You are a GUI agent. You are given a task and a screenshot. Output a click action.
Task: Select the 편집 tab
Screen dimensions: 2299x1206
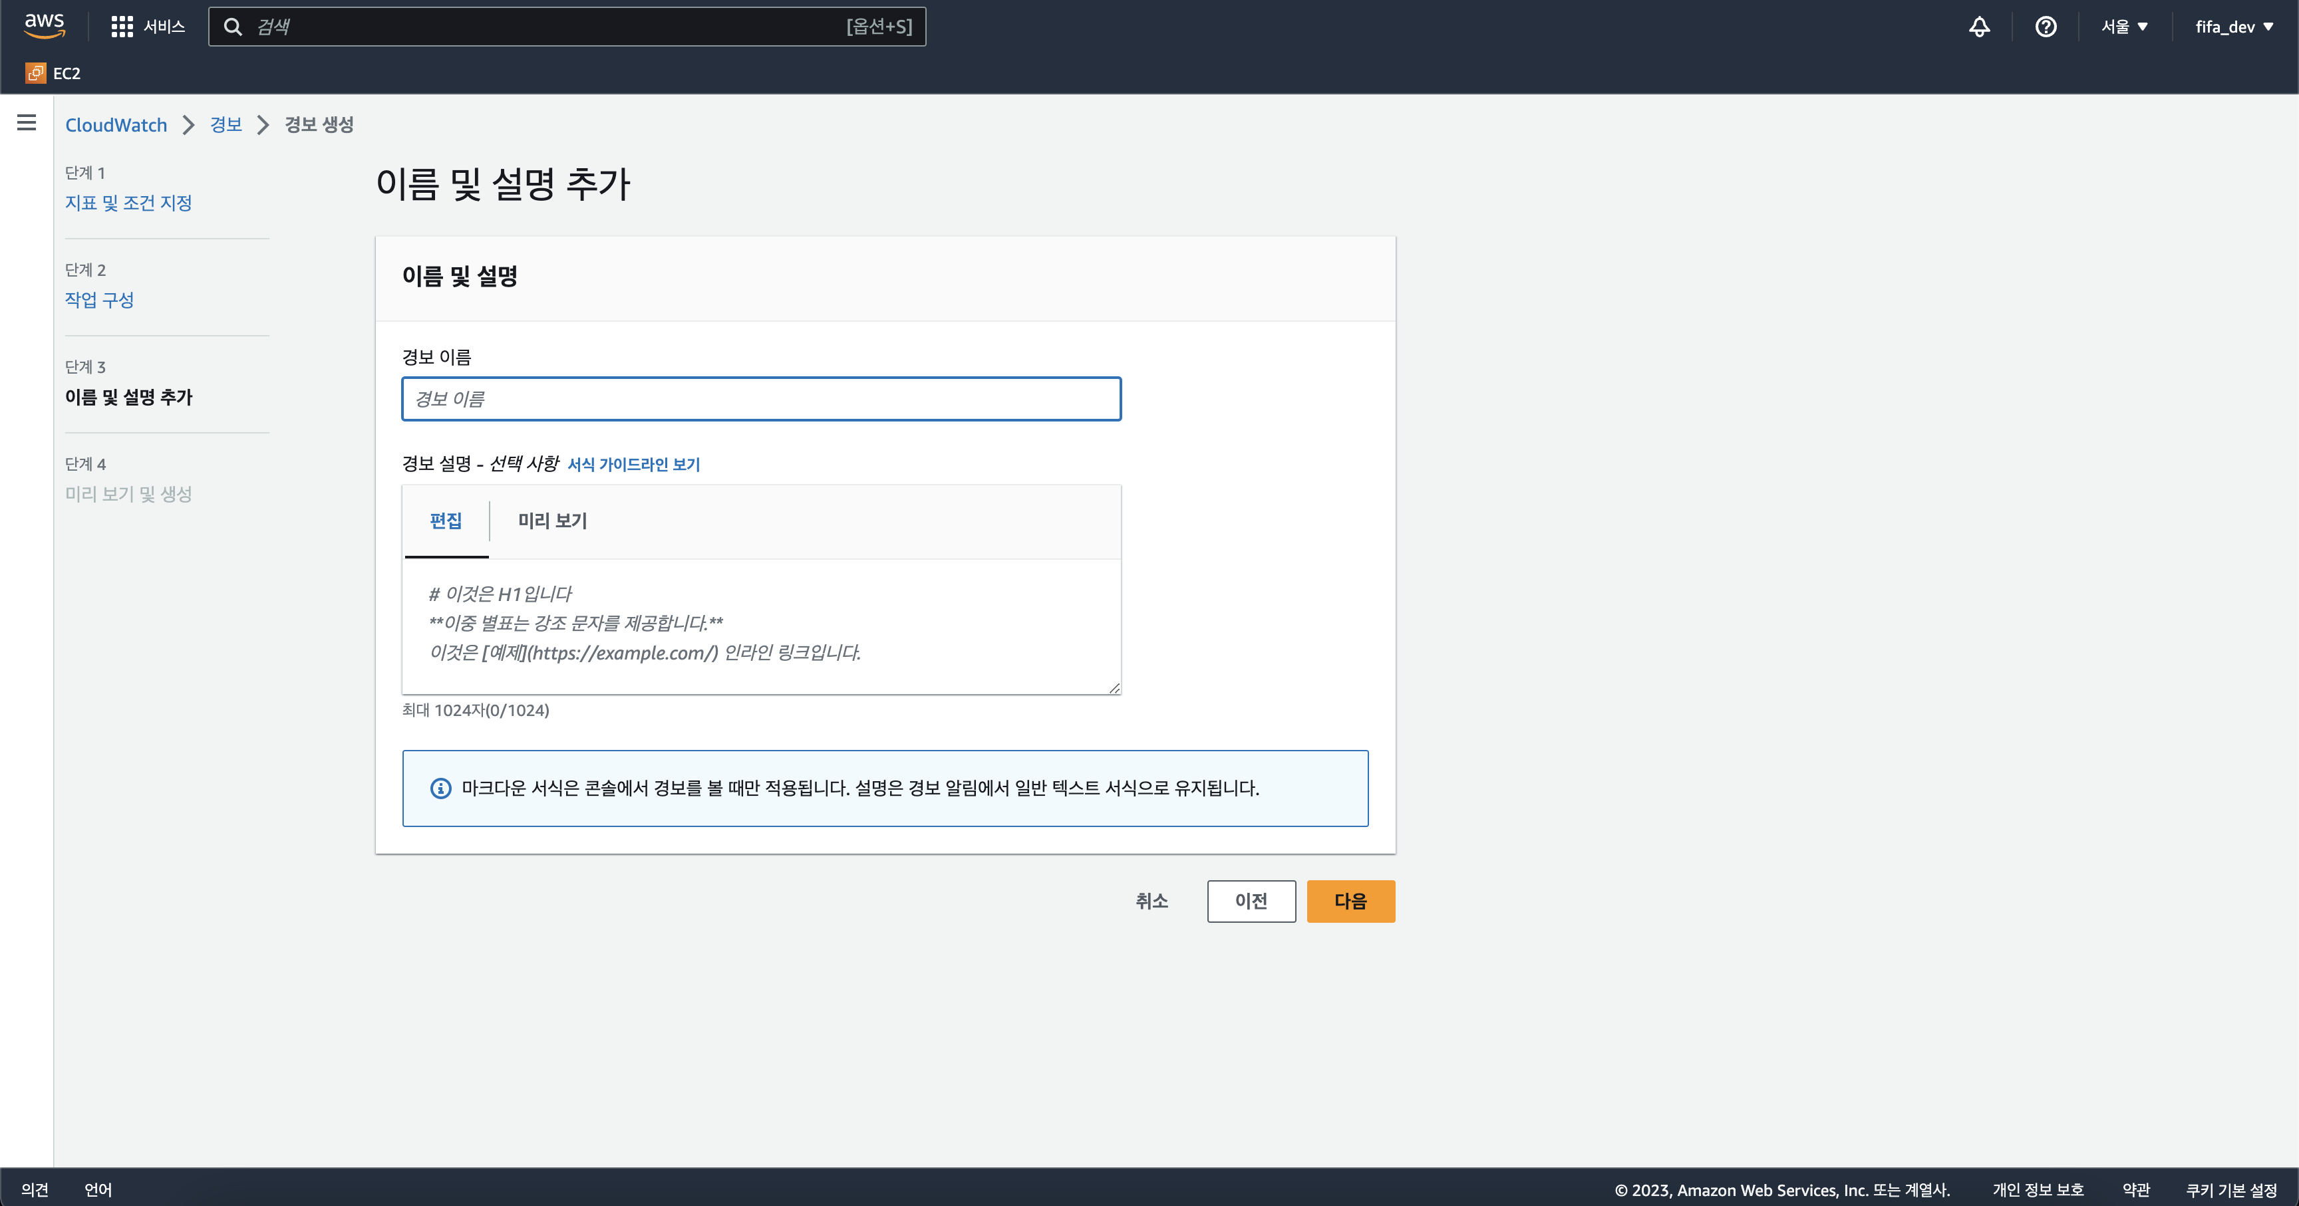coord(446,521)
